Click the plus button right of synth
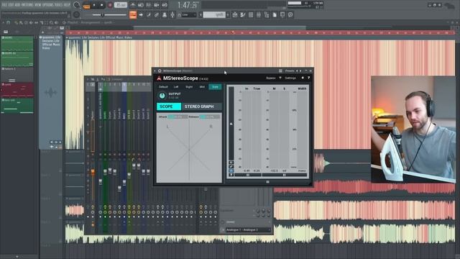460x259 pixels. click(x=228, y=14)
